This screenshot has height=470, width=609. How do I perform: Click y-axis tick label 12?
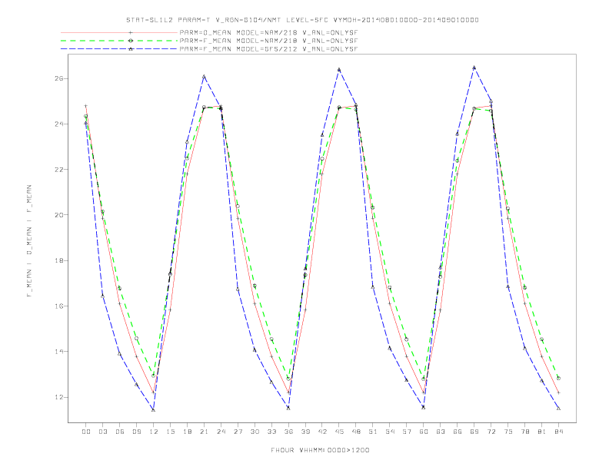click(x=58, y=397)
